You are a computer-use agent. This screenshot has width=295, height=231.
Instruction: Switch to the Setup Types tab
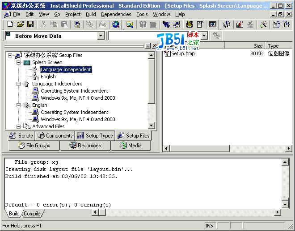point(95,136)
